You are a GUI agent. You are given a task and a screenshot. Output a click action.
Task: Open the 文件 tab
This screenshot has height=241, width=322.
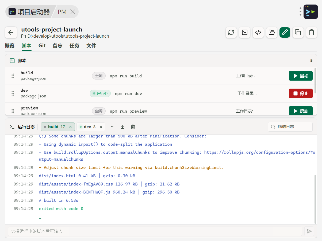click(x=91, y=46)
